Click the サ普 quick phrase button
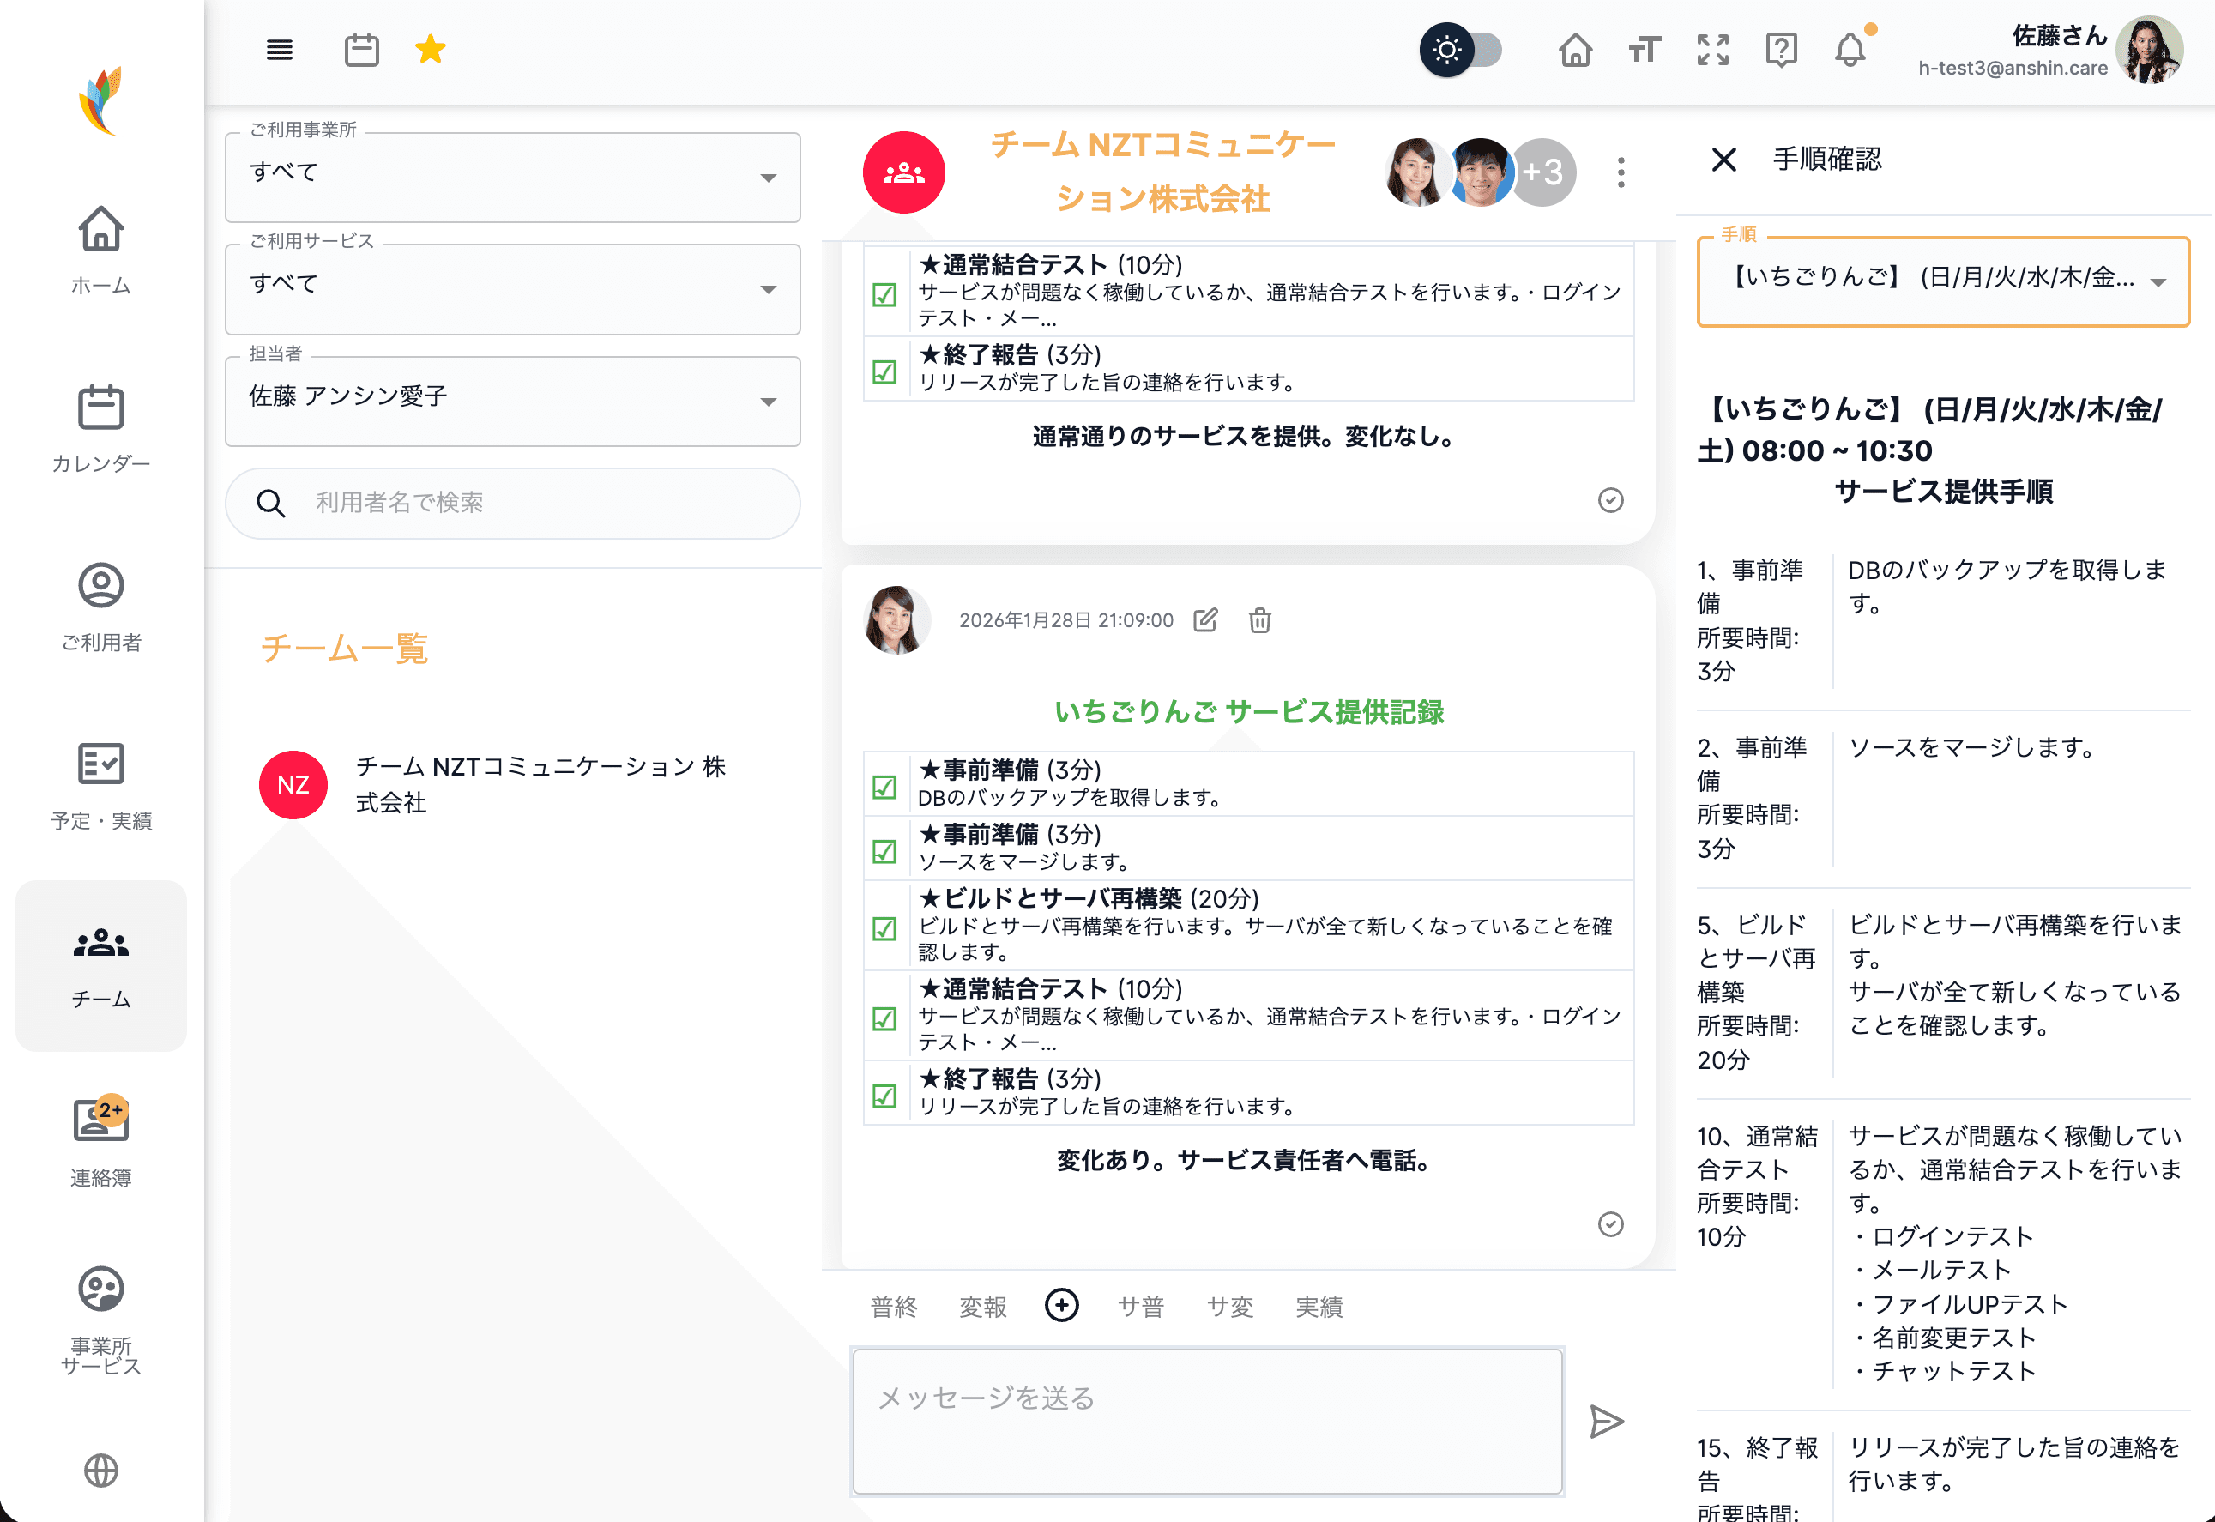 click(1141, 1306)
